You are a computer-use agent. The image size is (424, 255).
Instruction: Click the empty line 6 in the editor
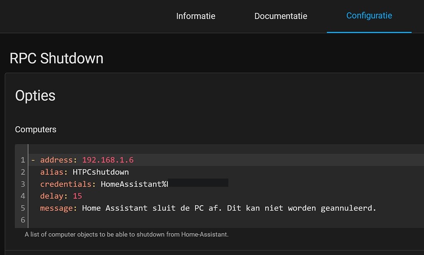click(x=124, y=220)
